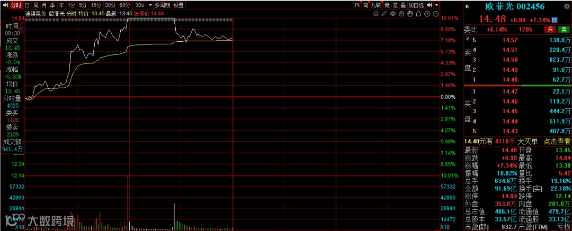Open quote panel settings gear next to 002456

click(x=567, y=6)
